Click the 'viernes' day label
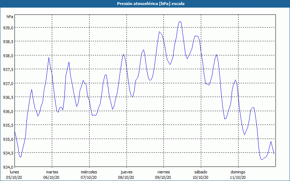The width and height of the screenshot is (290, 181). click(163, 172)
